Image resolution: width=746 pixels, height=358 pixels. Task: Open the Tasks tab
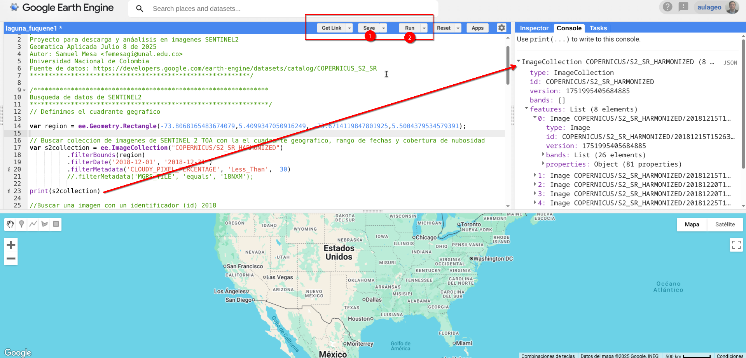pyautogui.click(x=598, y=28)
